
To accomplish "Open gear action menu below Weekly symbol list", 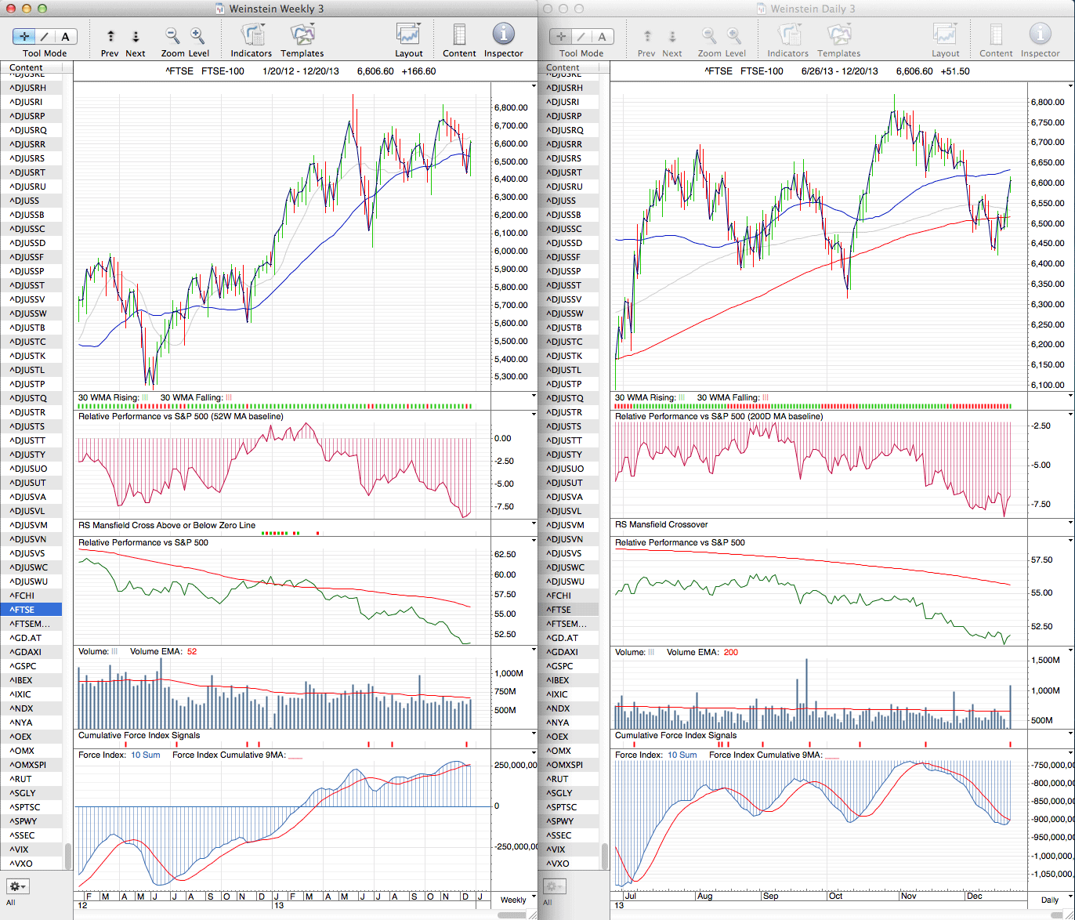I will tap(17, 886).
